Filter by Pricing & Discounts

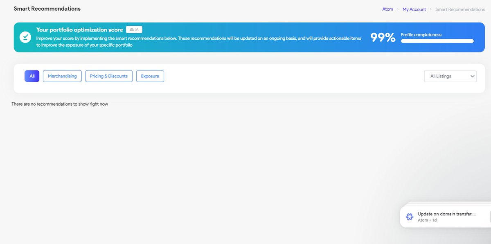coord(109,76)
